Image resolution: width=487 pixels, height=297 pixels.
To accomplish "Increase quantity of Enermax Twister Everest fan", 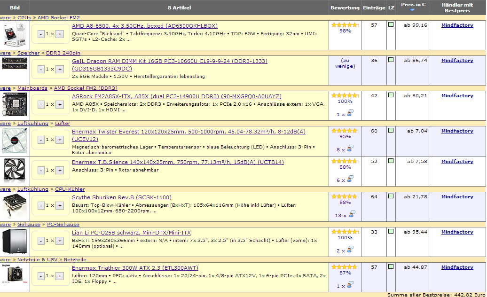I will click(x=60, y=140).
